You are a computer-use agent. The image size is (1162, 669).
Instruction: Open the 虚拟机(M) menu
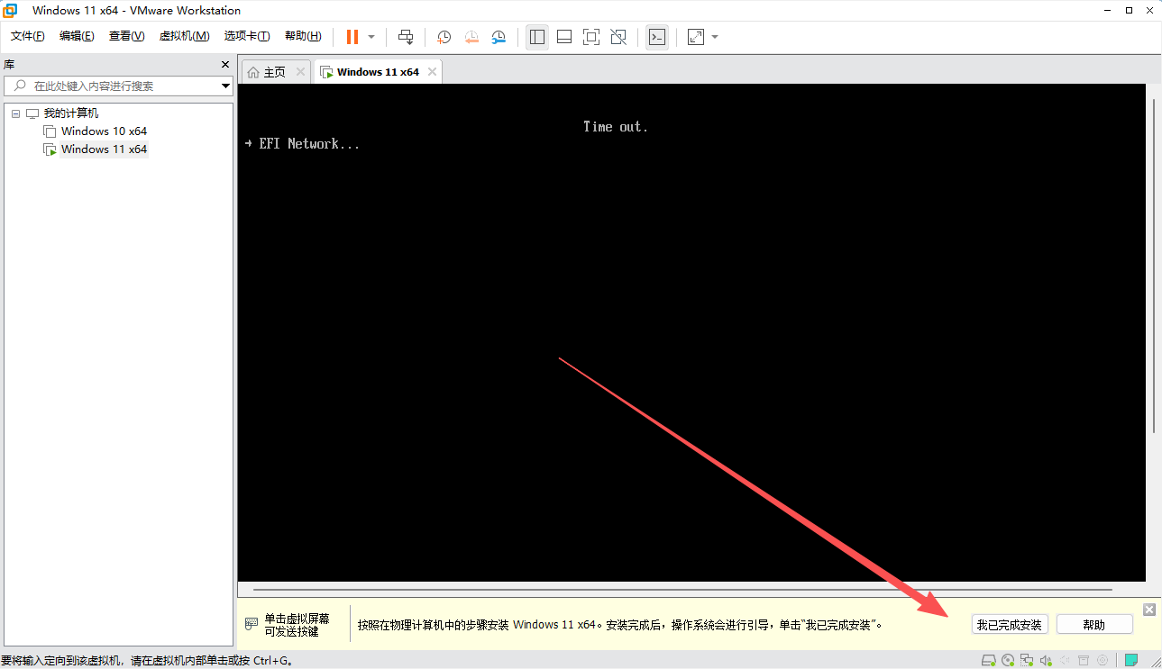point(184,36)
